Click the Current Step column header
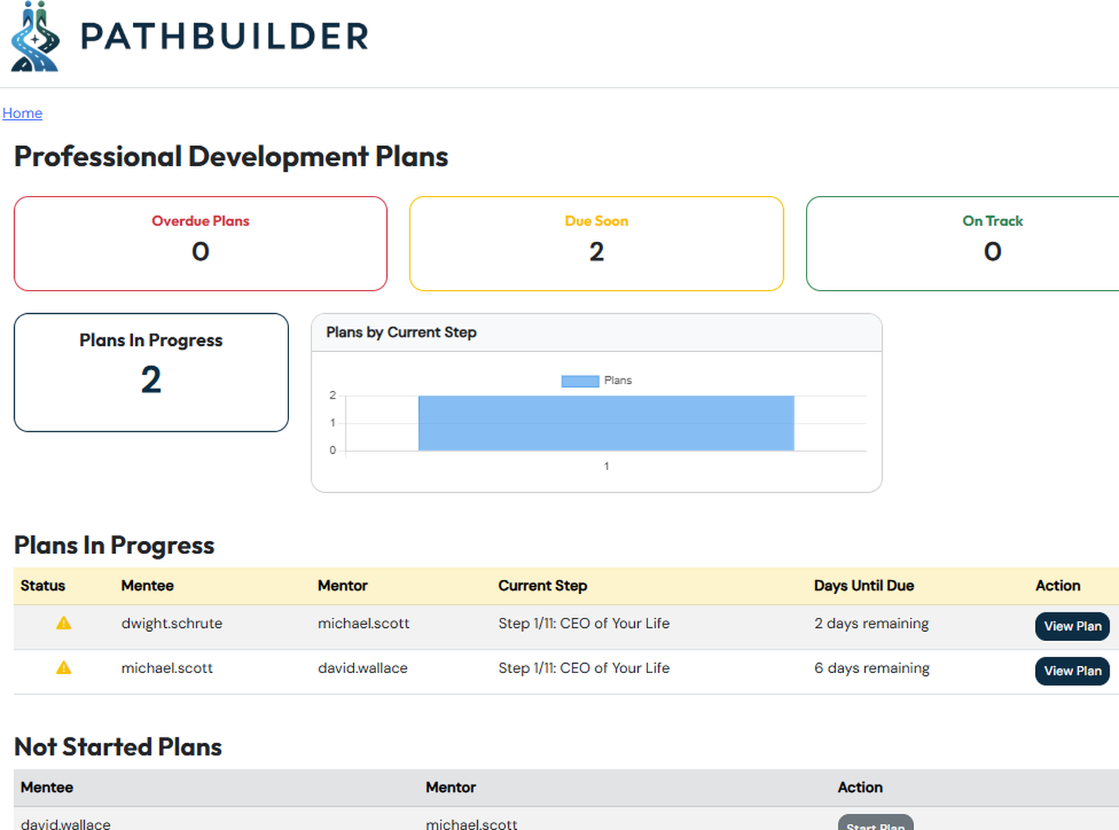The image size is (1119, 830). 542,586
